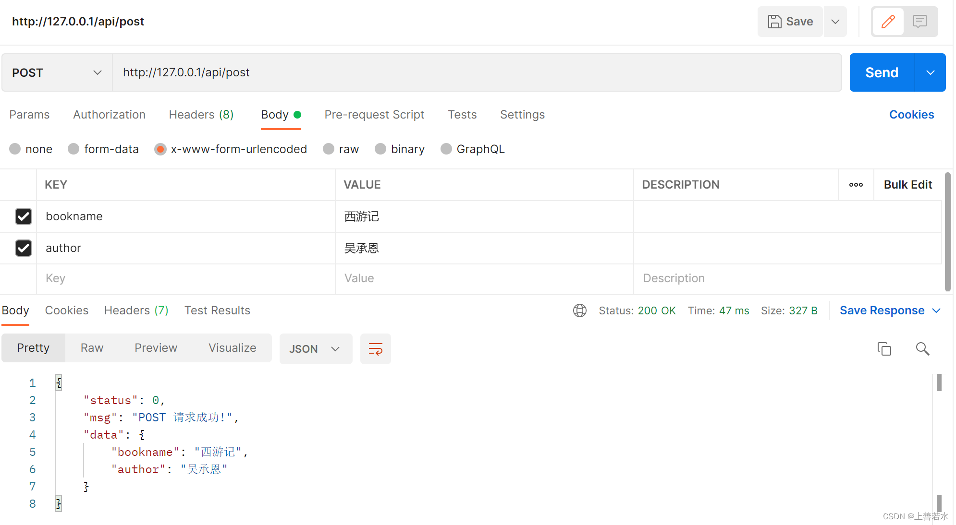Click the request URL input field
The height and width of the screenshot is (525, 956).
[x=476, y=72]
